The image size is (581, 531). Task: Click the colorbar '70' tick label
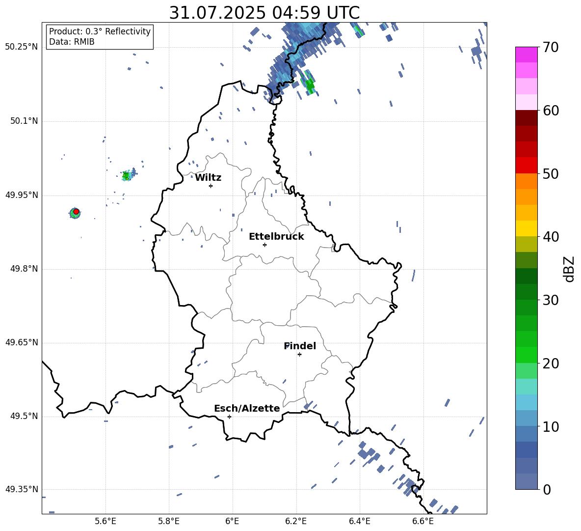pyautogui.click(x=551, y=48)
